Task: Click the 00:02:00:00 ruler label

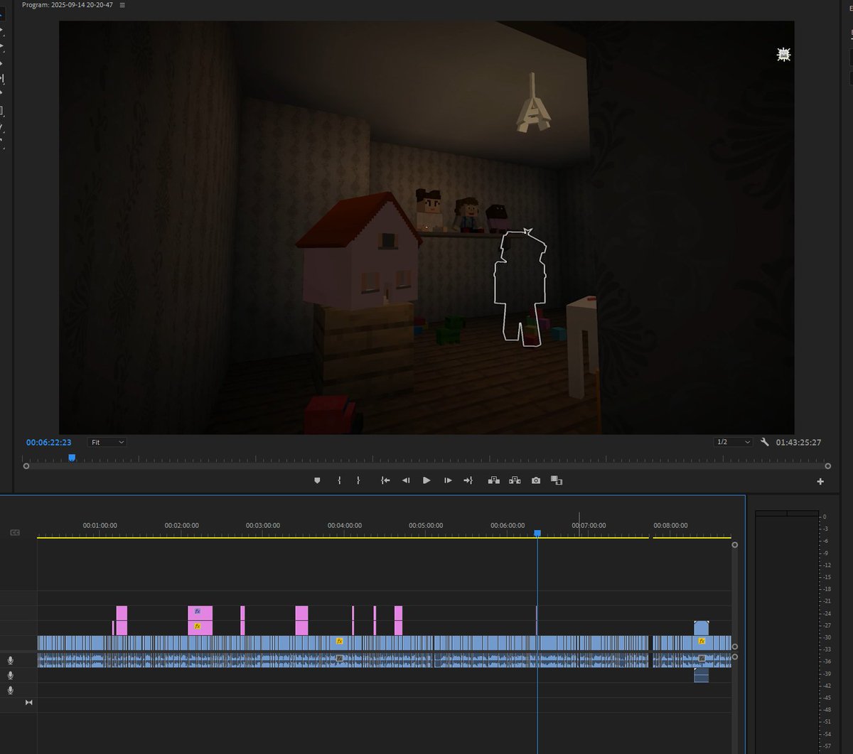Action: (182, 526)
